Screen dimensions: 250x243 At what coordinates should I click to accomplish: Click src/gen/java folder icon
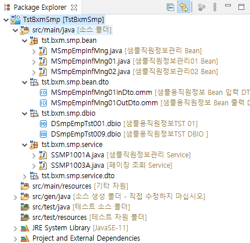coord(25,197)
